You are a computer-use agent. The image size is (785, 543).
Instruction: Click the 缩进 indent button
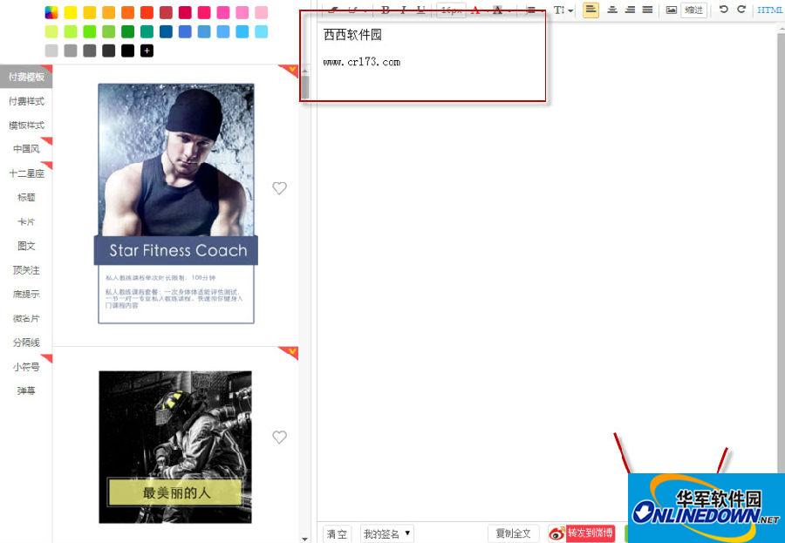694,10
